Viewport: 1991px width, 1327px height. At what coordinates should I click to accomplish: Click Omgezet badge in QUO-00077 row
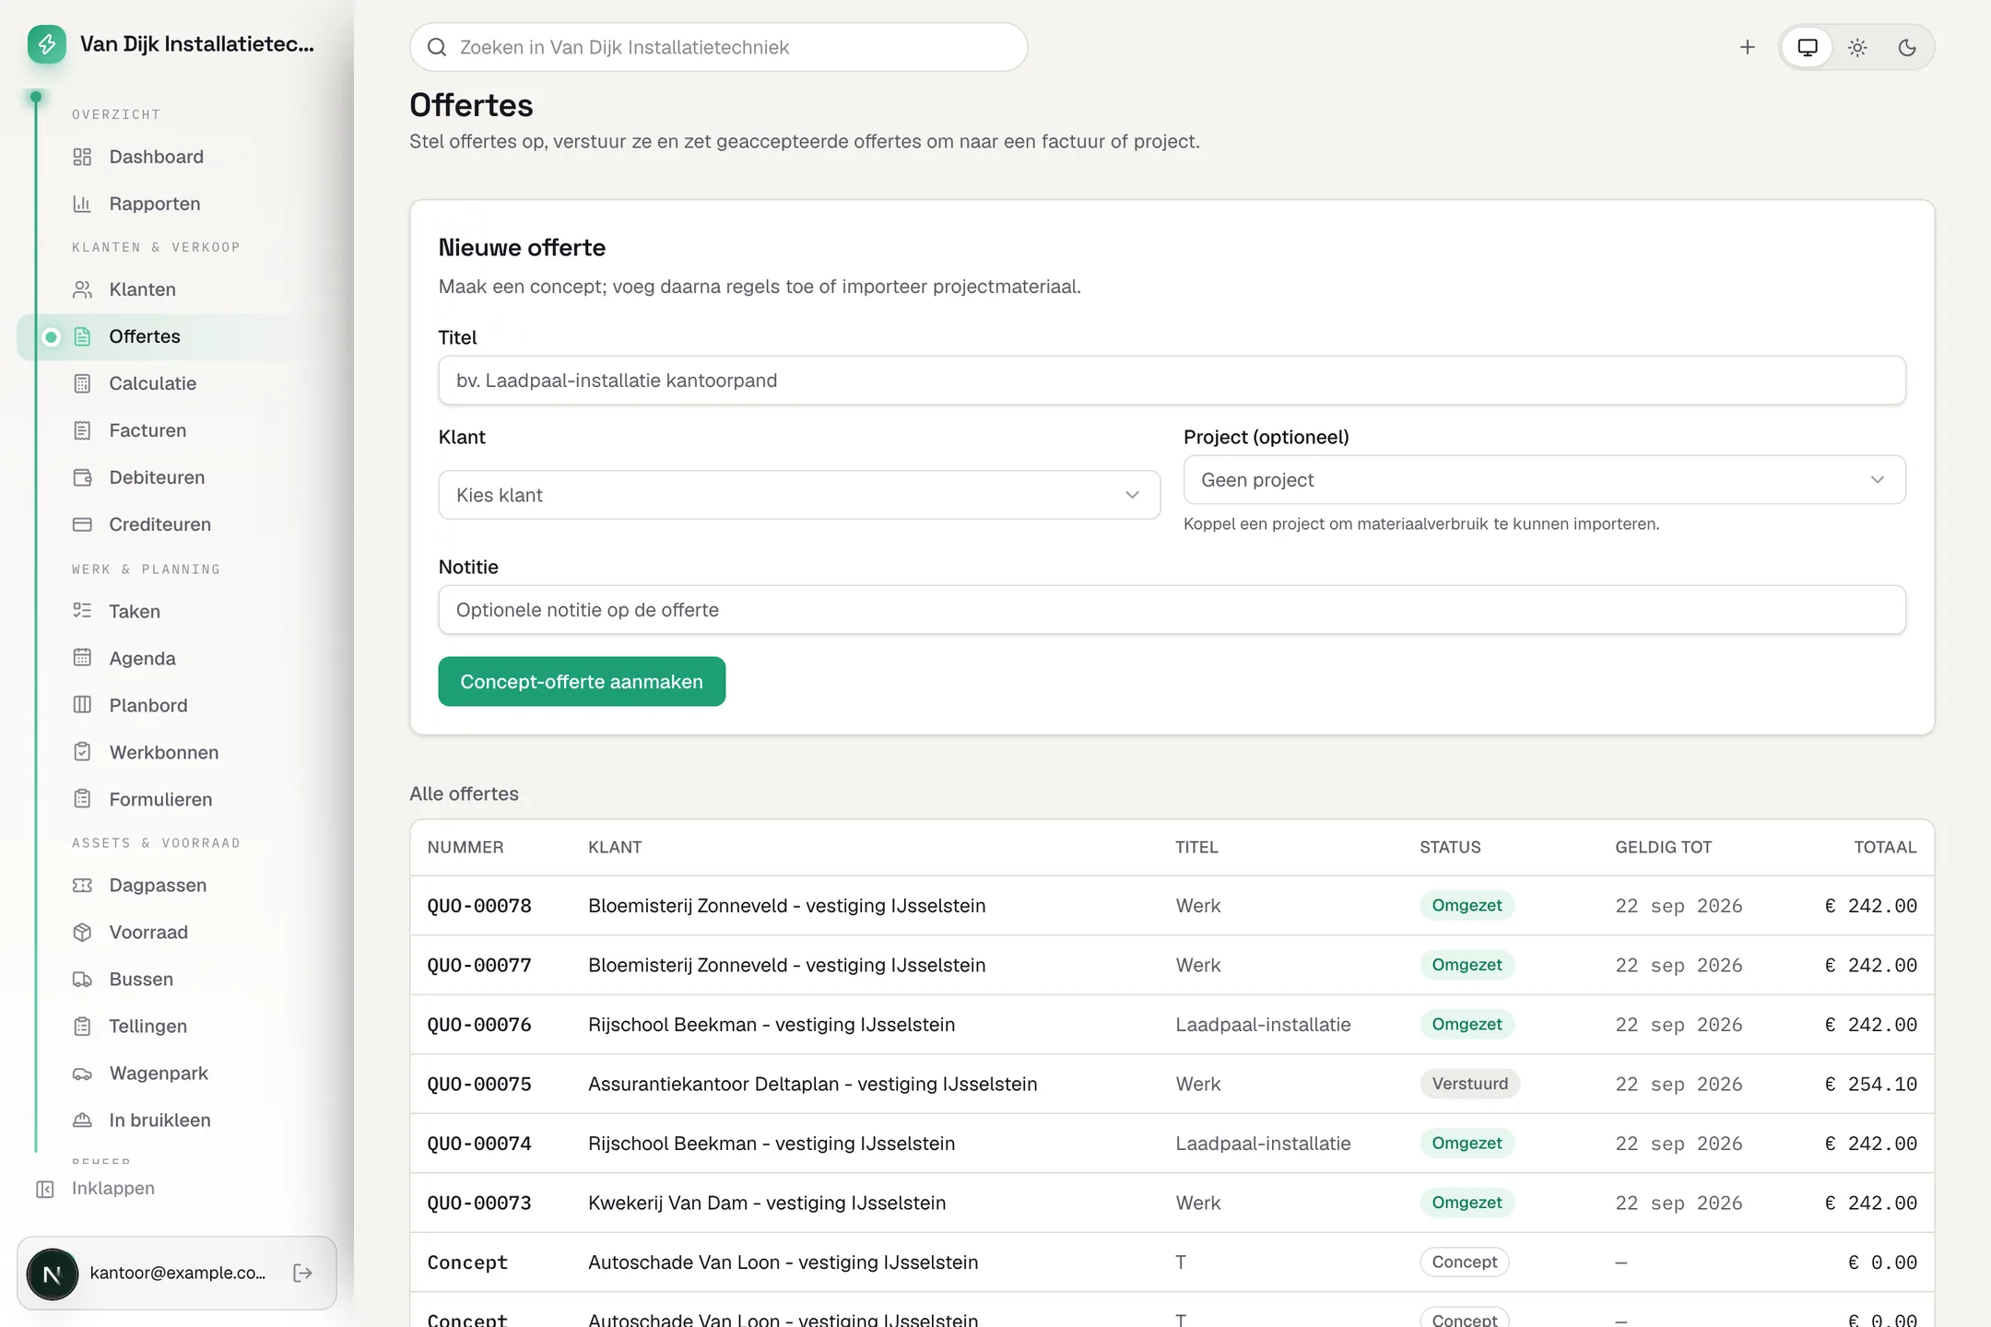(1467, 965)
